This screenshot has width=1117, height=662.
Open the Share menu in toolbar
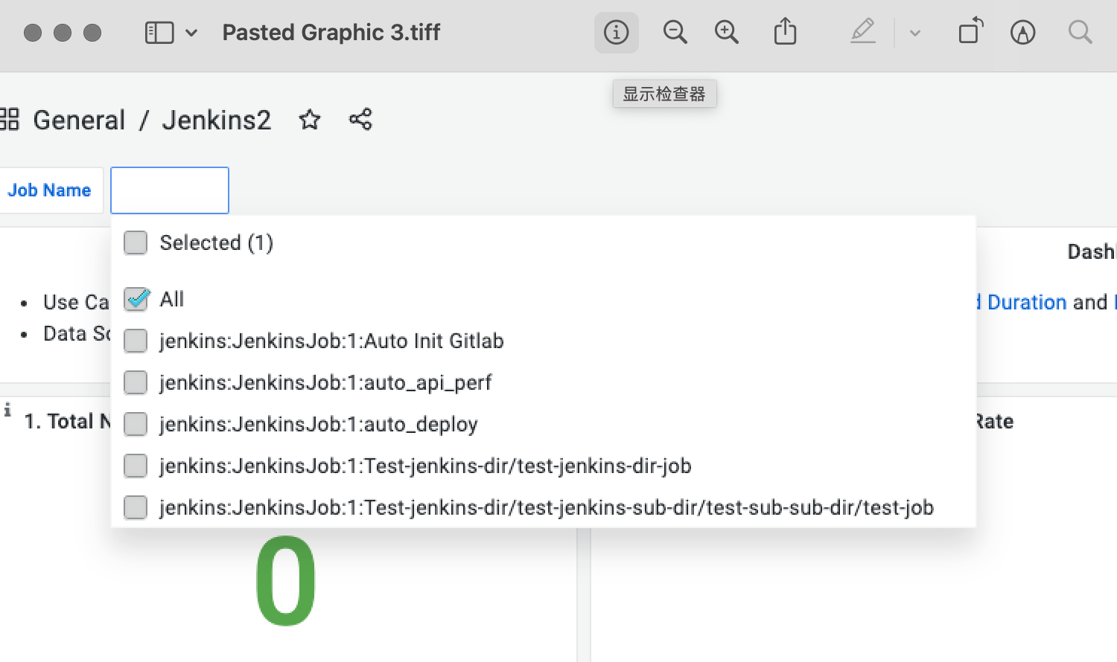click(785, 32)
